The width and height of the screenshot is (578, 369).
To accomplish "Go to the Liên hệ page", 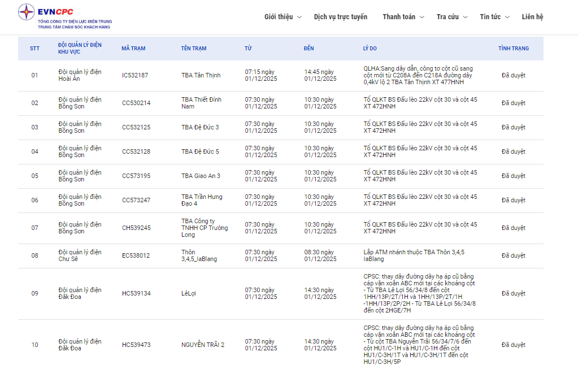I will click(x=532, y=17).
